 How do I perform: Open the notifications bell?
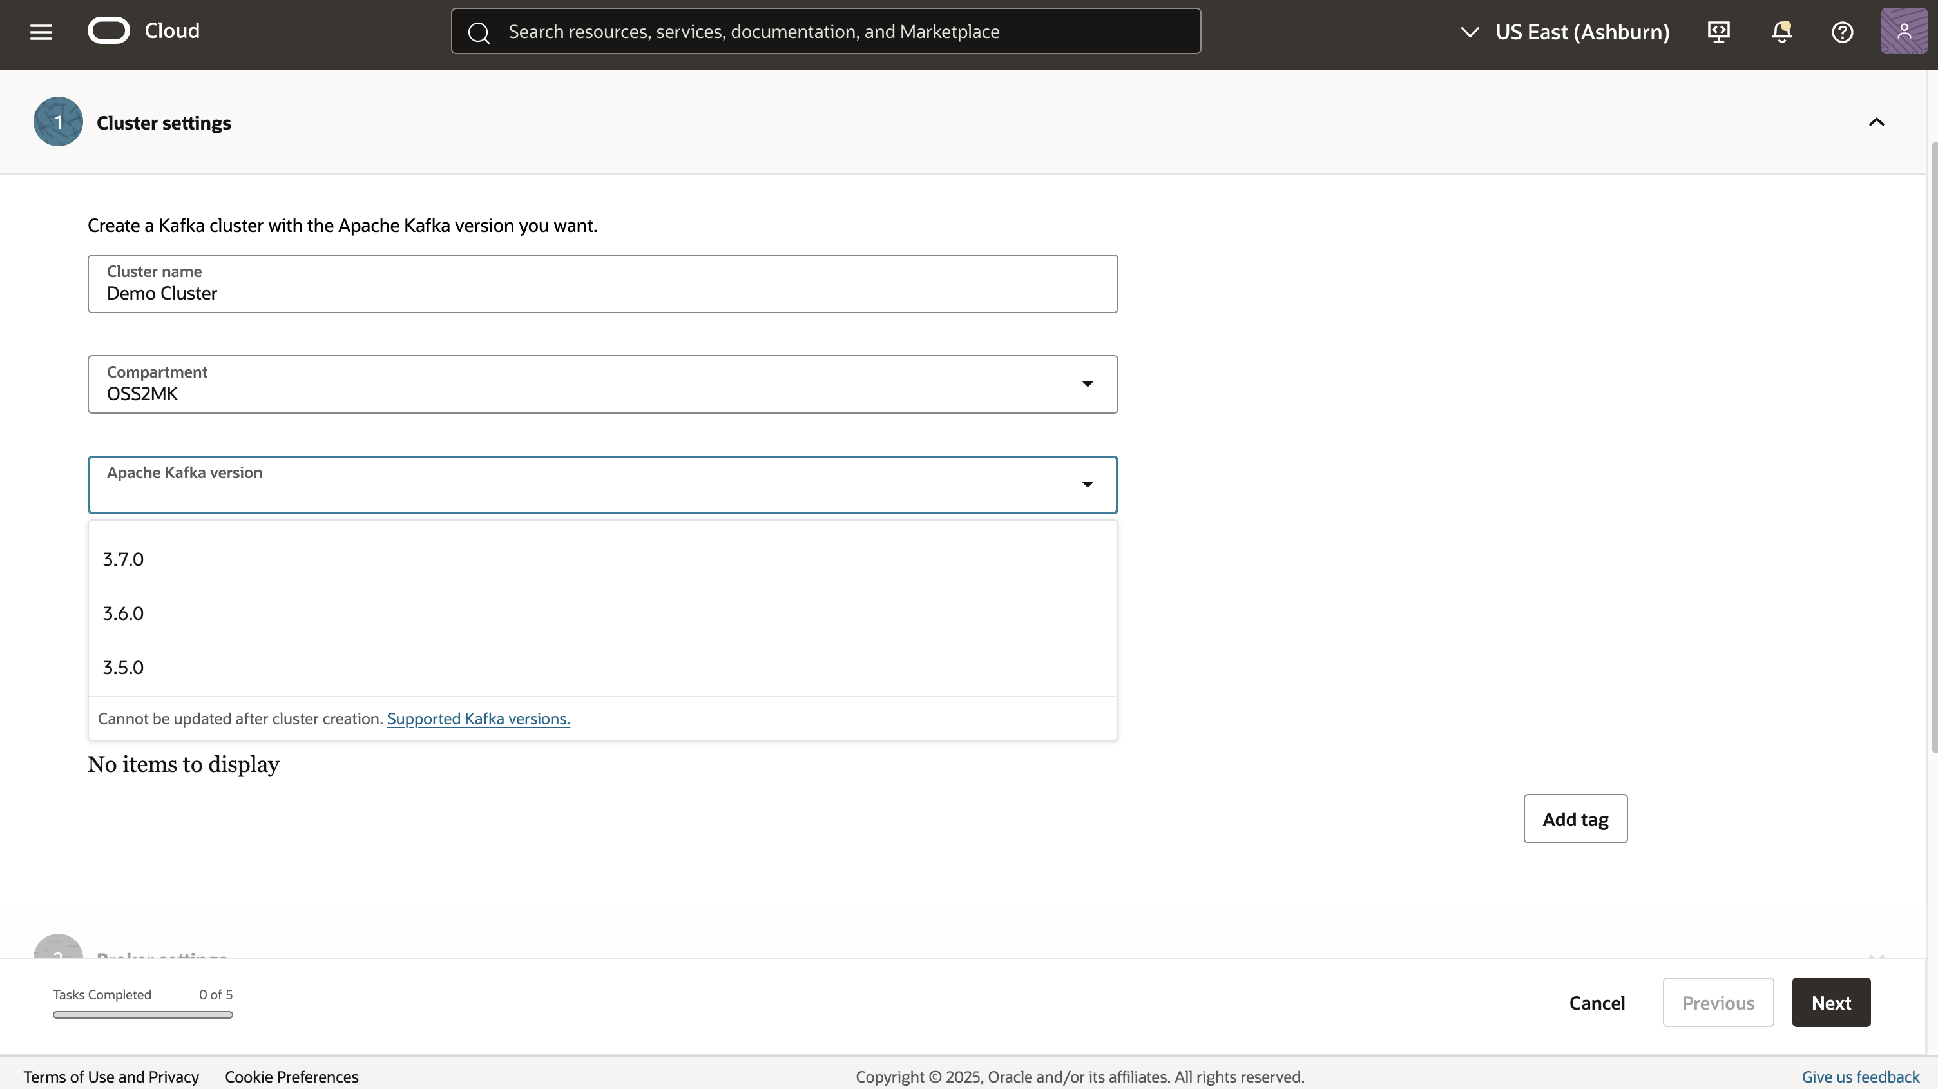[1782, 32]
